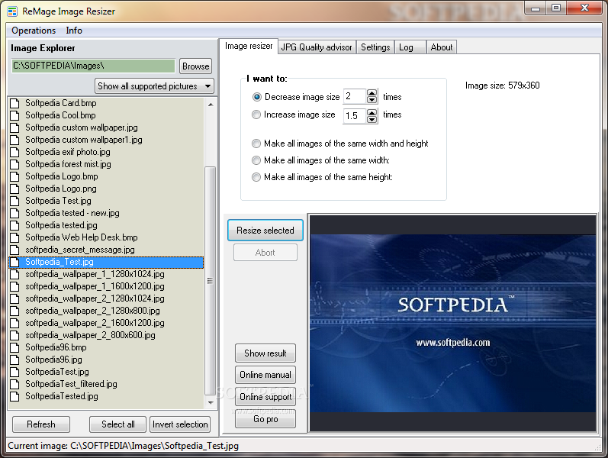Click file icon beside Softpedia_Test.jpg
Viewport: 608px width, 458px height.
click(x=14, y=262)
